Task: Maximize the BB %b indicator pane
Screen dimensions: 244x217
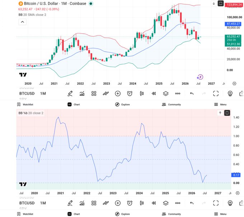Action: click(227, 113)
